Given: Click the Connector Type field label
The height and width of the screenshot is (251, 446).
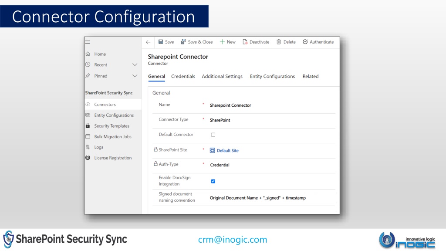Looking at the screenshot, I should pyautogui.click(x=173, y=119).
